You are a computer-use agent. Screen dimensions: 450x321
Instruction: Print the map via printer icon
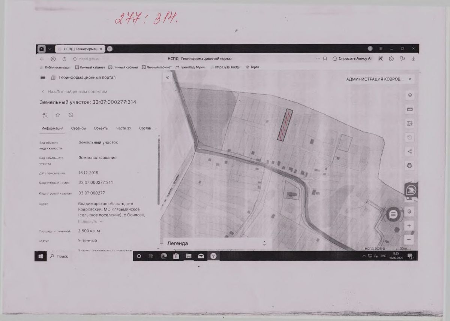tap(410, 165)
